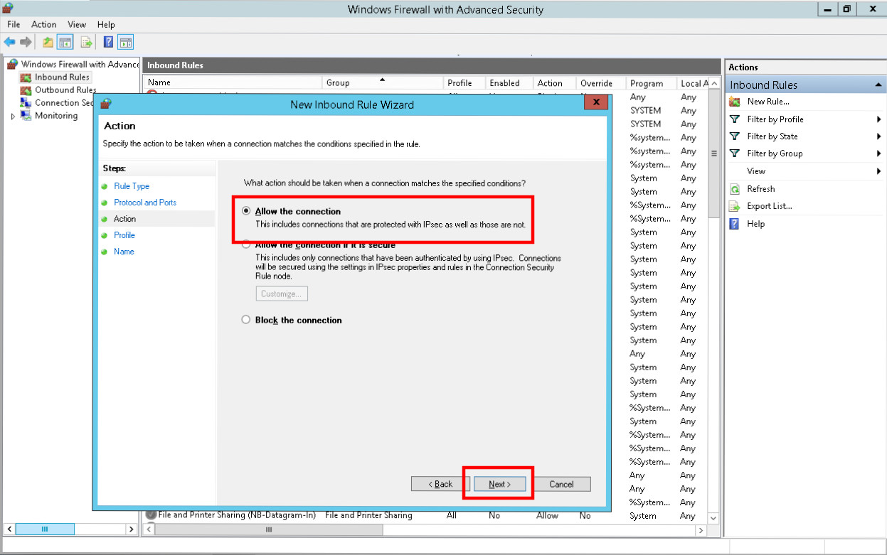The image size is (887, 555).
Task: Click the Export List toolbar icon
Action: coord(87,42)
